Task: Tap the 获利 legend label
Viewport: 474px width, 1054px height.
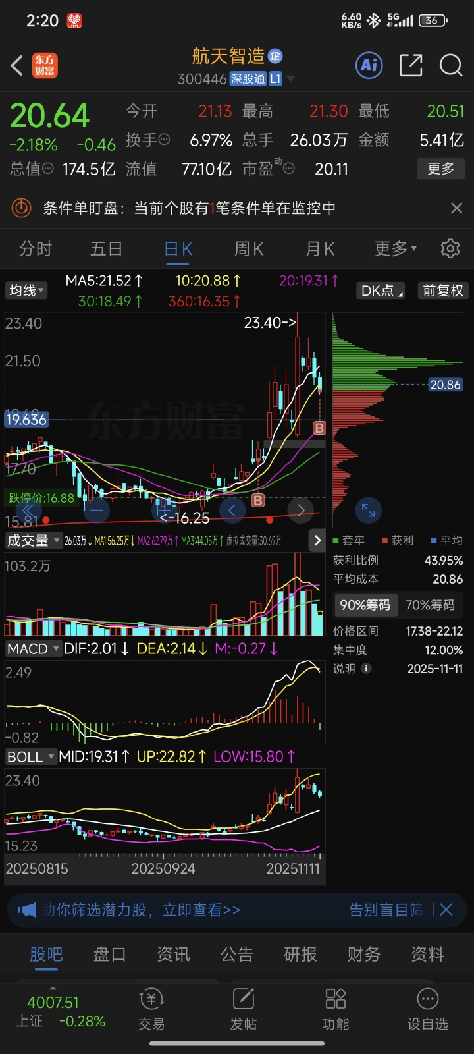Action: click(x=398, y=540)
